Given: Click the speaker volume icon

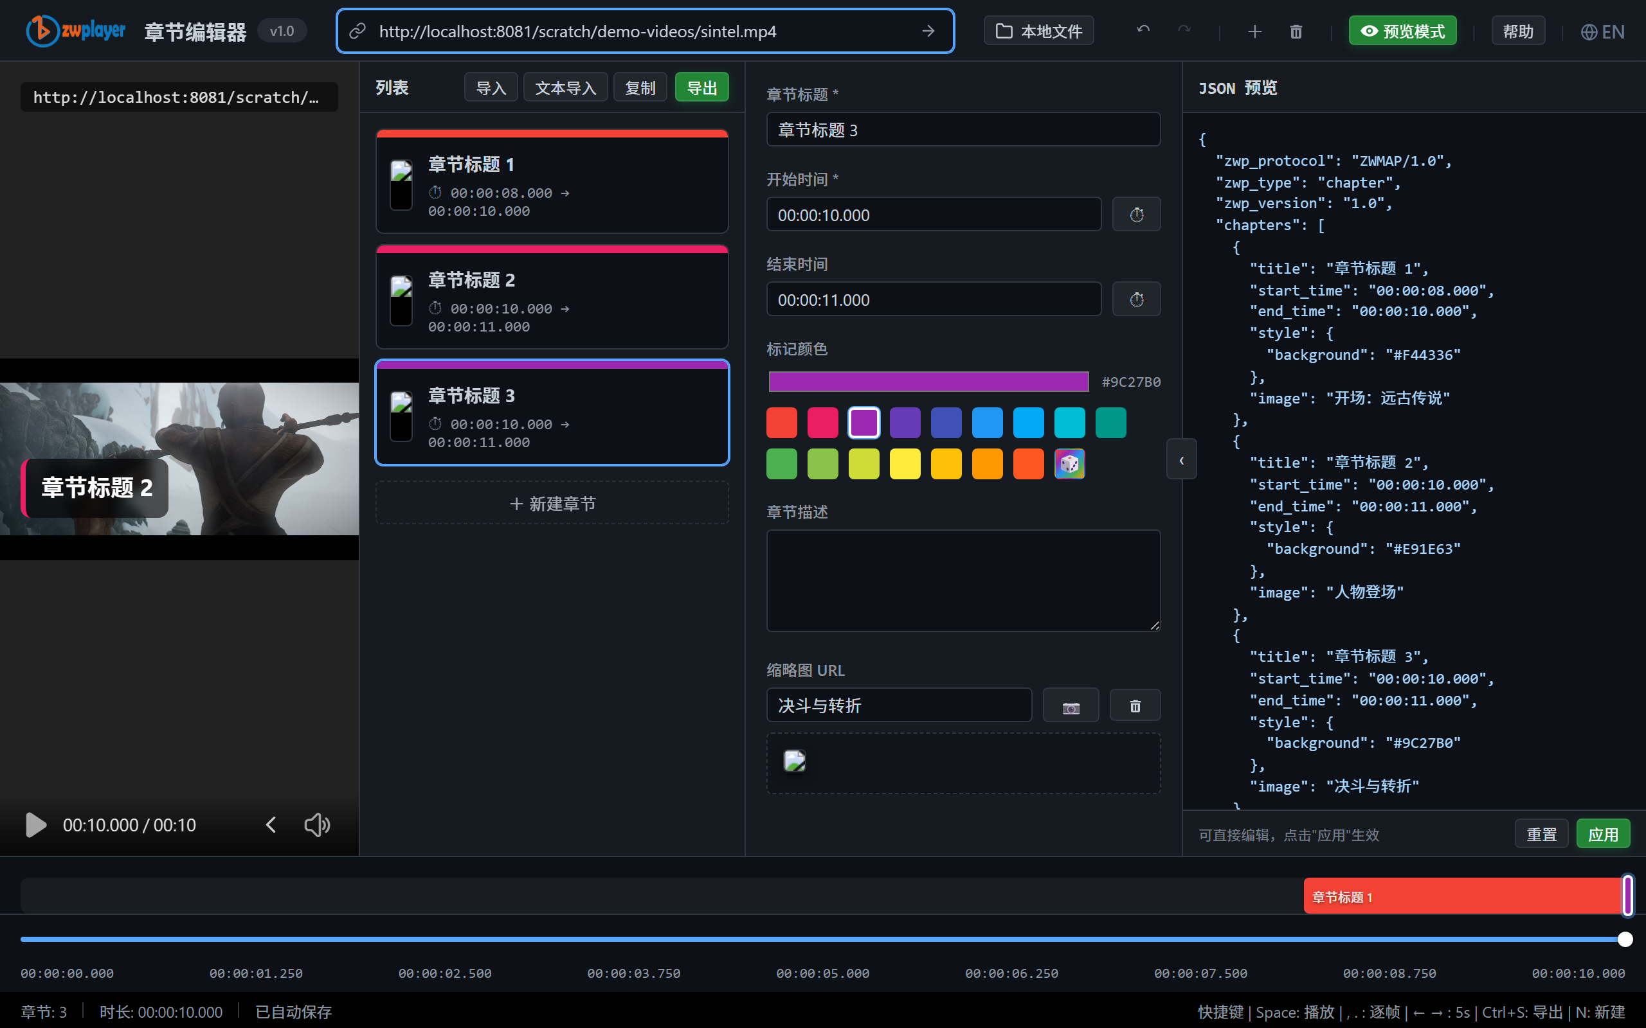Looking at the screenshot, I should coord(317,825).
